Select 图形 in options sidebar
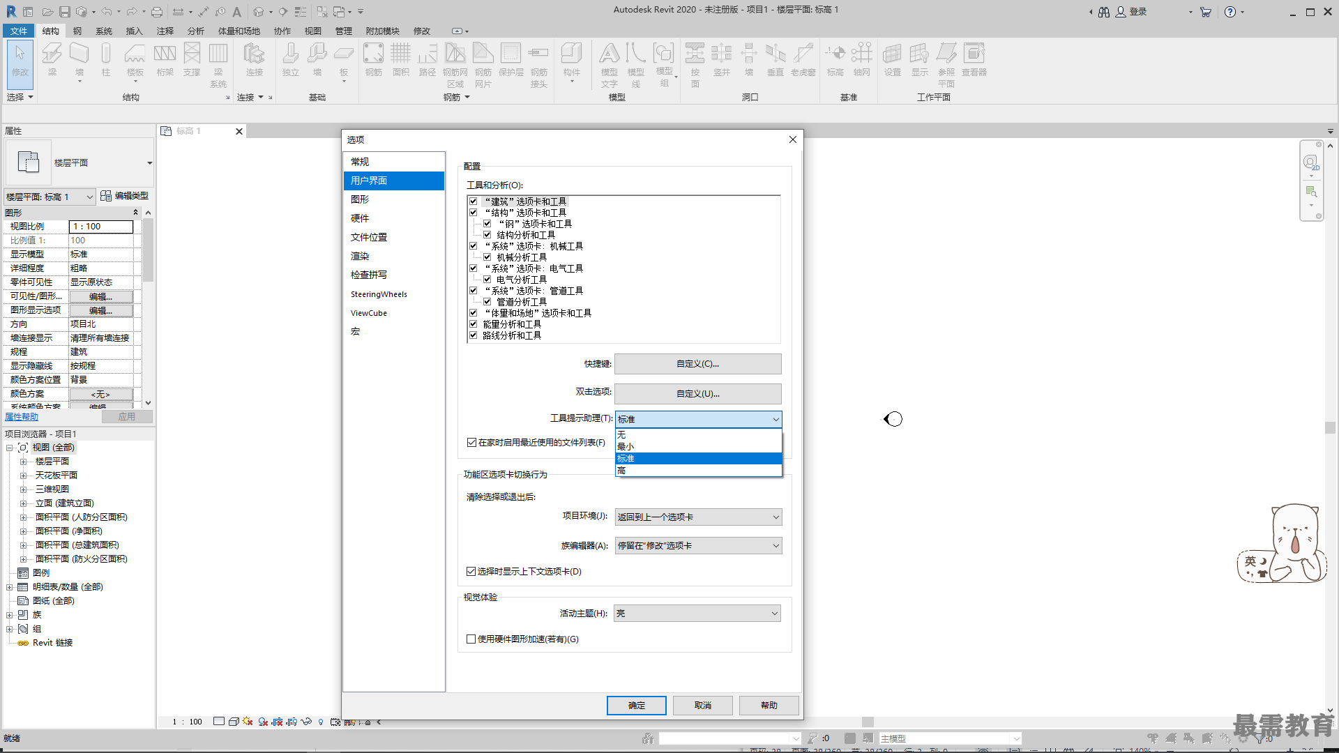1339x753 pixels. [x=393, y=199]
